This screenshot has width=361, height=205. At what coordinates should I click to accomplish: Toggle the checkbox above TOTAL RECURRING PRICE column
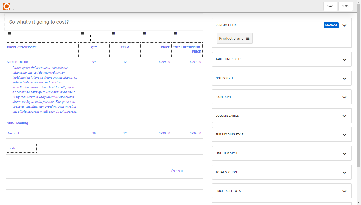click(199, 38)
